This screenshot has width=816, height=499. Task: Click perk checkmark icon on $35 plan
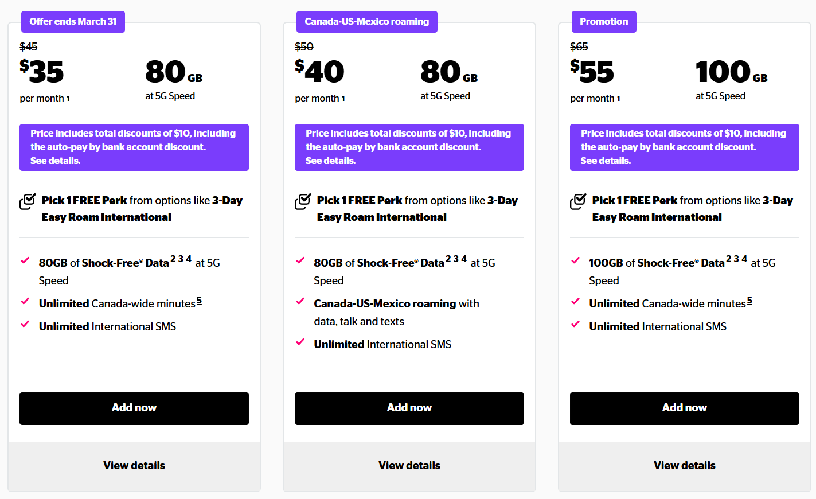[28, 201]
